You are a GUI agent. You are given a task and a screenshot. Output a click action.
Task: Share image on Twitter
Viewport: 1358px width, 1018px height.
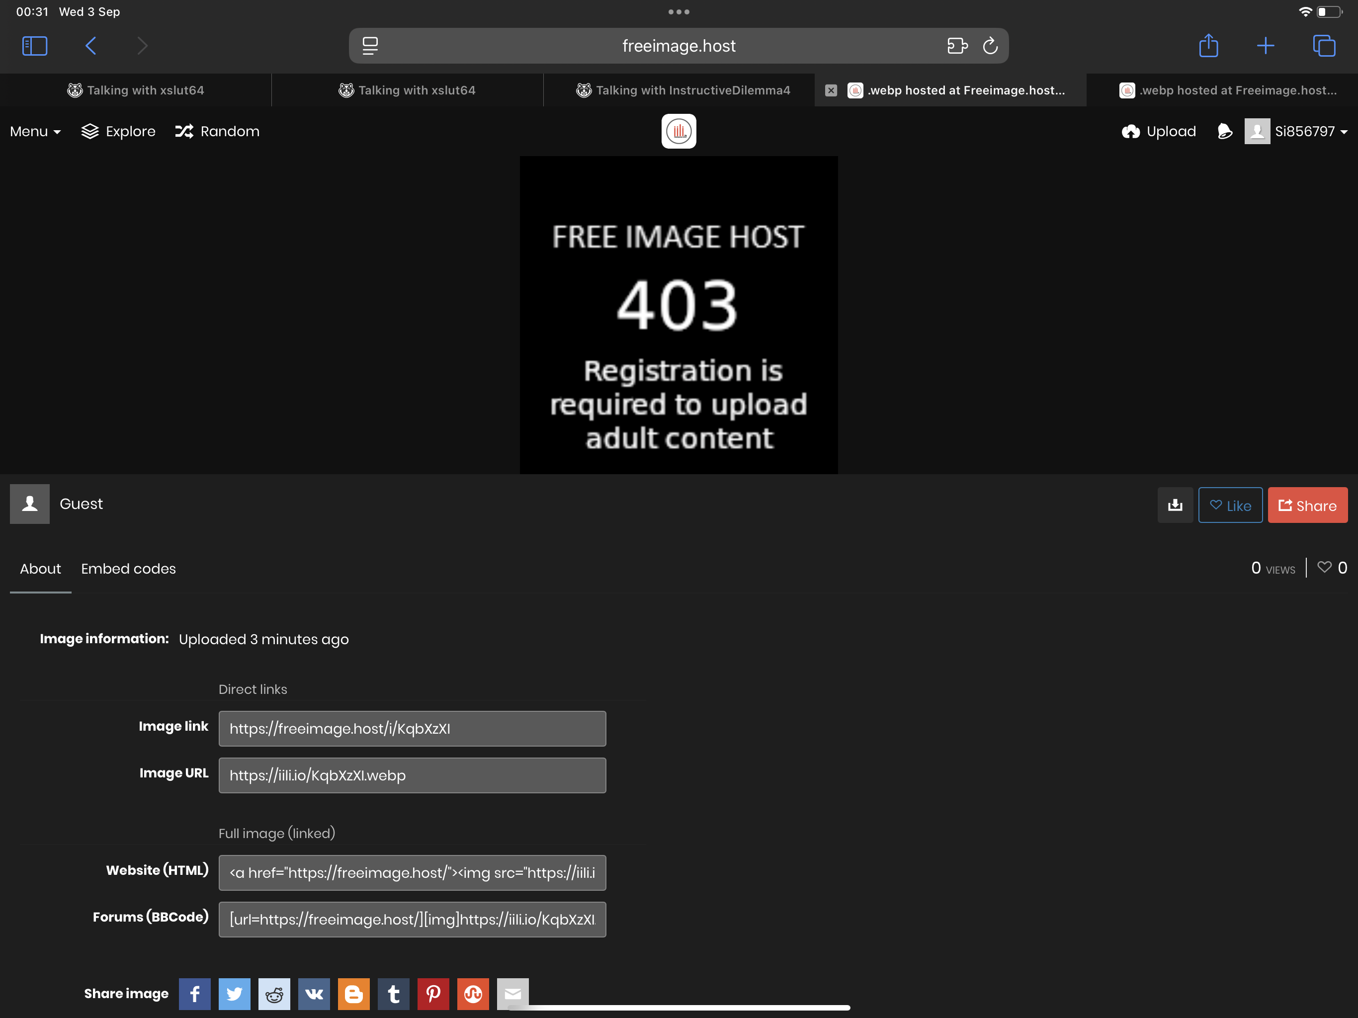pos(235,994)
